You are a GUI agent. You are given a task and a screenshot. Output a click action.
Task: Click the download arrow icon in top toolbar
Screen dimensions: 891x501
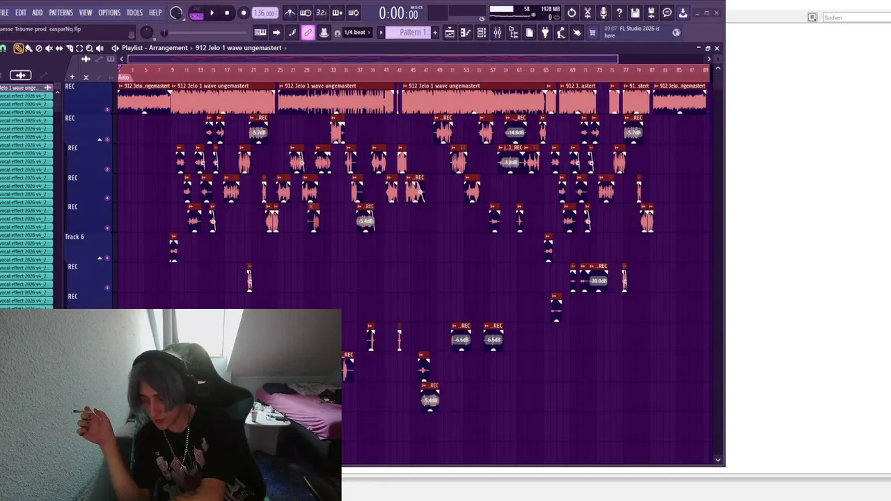tap(683, 13)
